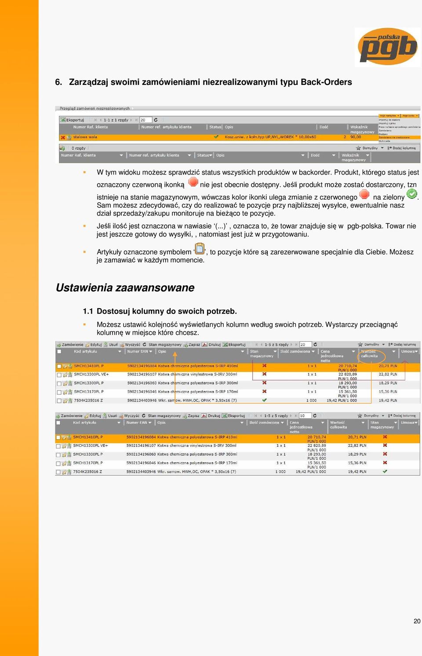
Task: Open the Ilość zamówiona dropdown in the 20-rows grid
Action: 313,352
